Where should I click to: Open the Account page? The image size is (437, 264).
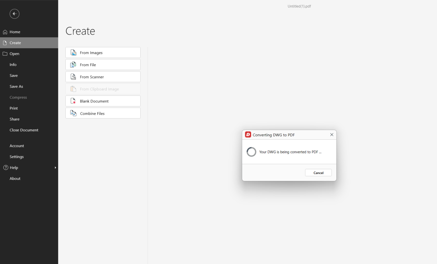[x=17, y=146]
